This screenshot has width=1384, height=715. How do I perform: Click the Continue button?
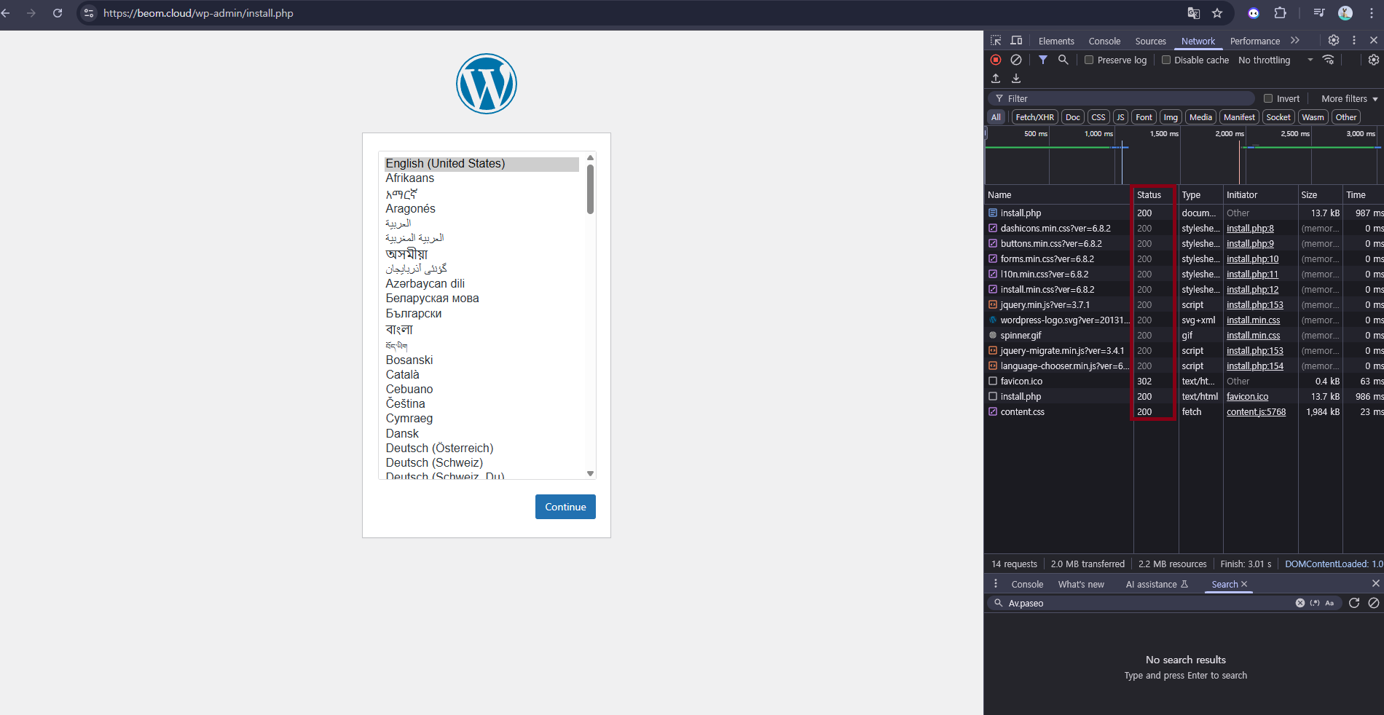pos(565,507)
